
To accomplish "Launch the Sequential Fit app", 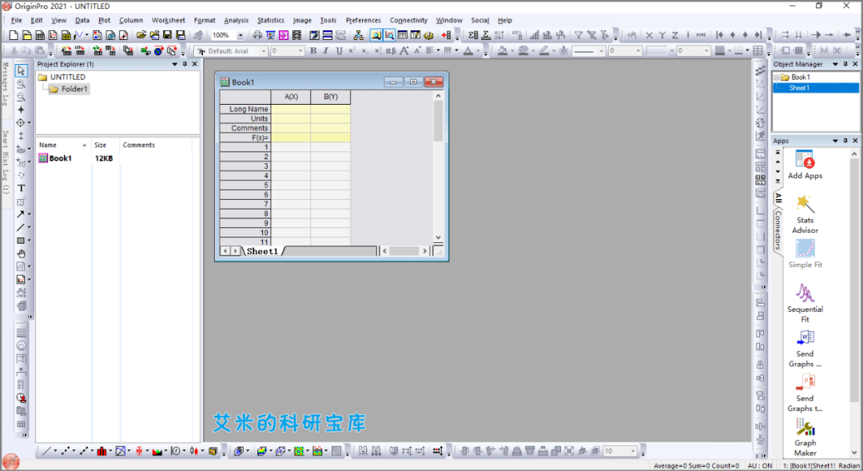I will [805, 303].
